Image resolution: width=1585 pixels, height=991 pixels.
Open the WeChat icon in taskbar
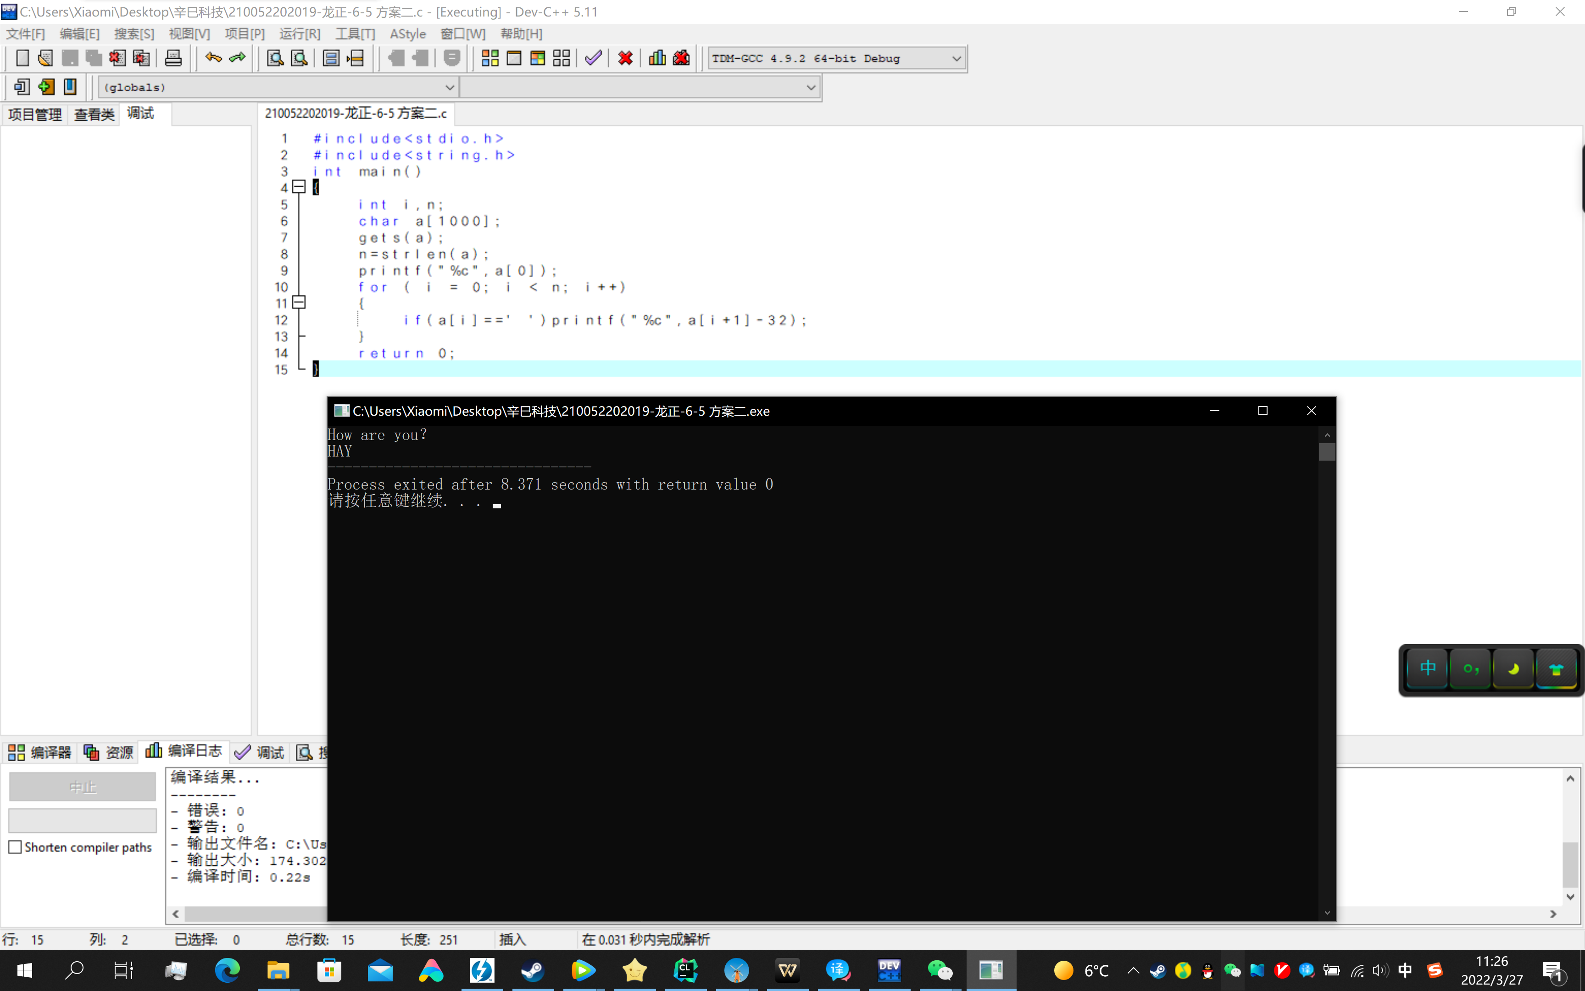click(x=940, y=970)
